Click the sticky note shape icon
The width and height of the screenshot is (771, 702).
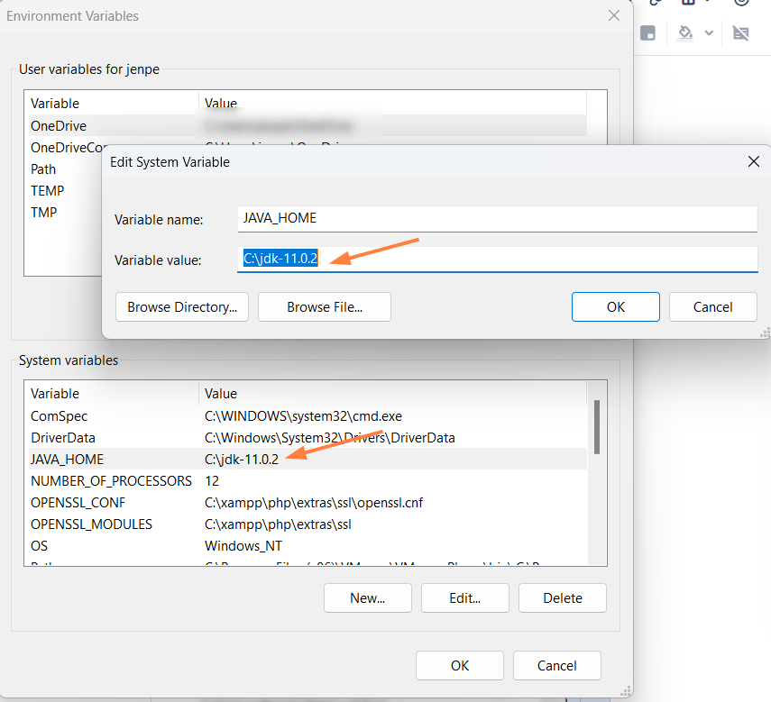[647, 33]
